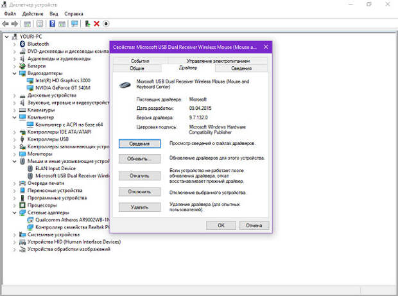Click the update driver green arrow icon
Image resolution: width=398 pixels, height=296 pixels.
coord(87,24)
